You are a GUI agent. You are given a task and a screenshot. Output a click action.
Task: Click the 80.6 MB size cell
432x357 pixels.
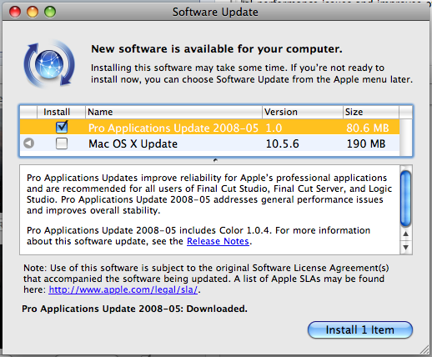click(x=367, y=128)
